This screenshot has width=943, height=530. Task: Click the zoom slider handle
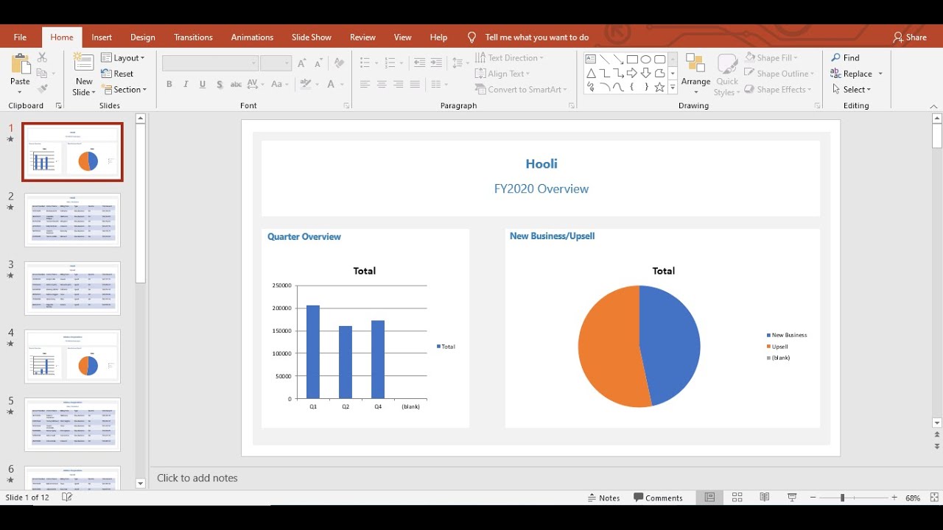coord(842,498)
